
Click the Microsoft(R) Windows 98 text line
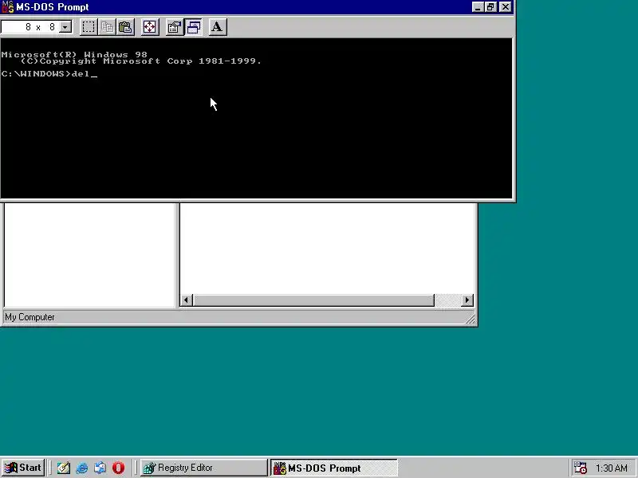pyautogui.click(x=74, y=54)
